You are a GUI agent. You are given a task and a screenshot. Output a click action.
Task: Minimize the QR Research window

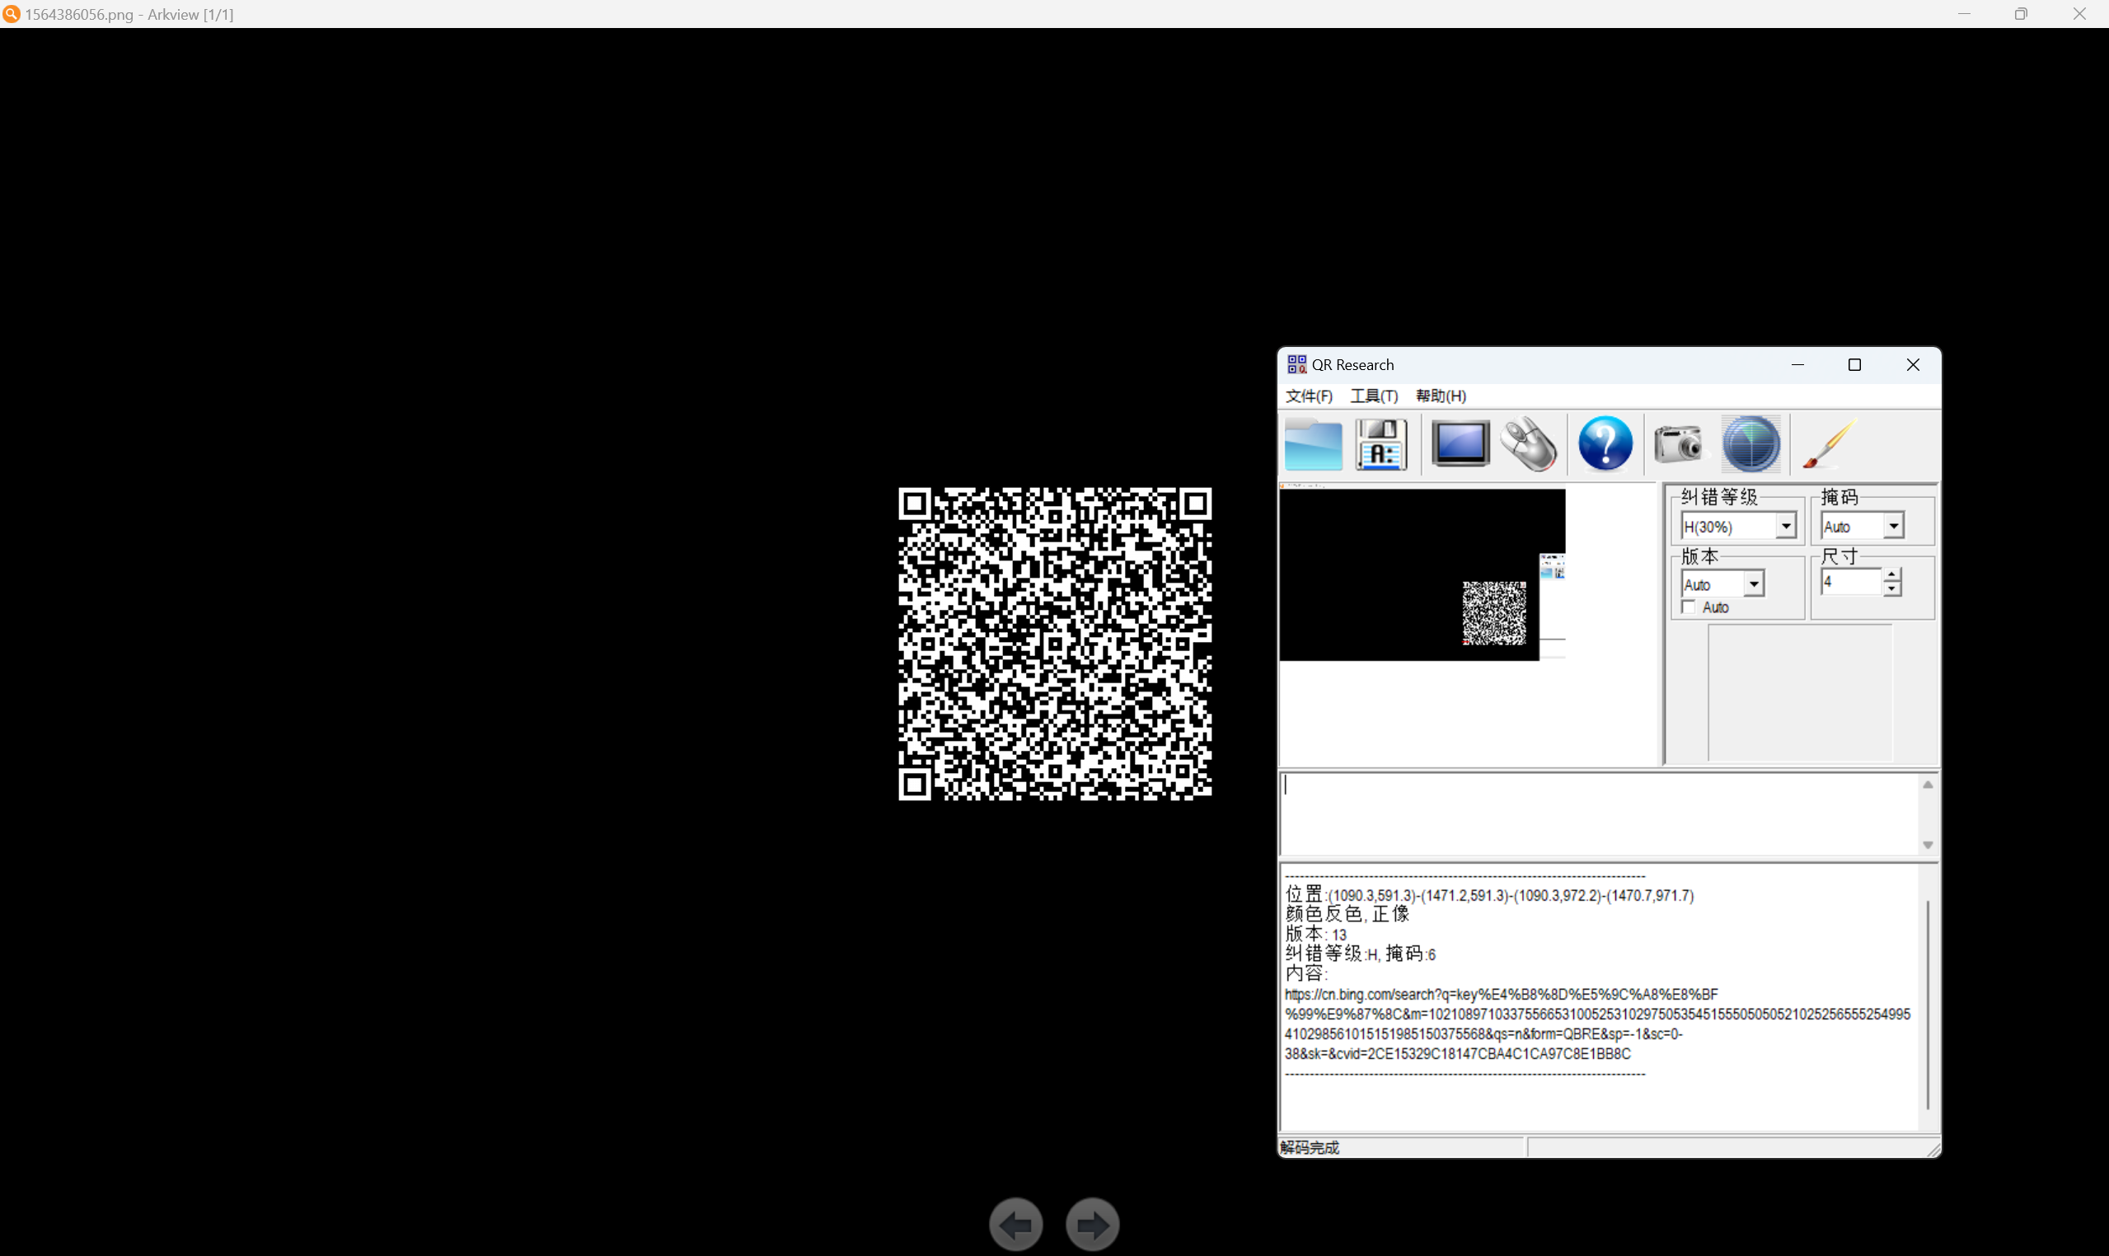[1797, 365]
